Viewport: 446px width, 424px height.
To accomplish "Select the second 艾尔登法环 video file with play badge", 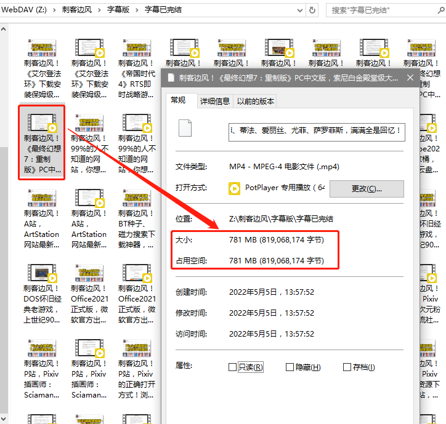I will tap(89, 68).
